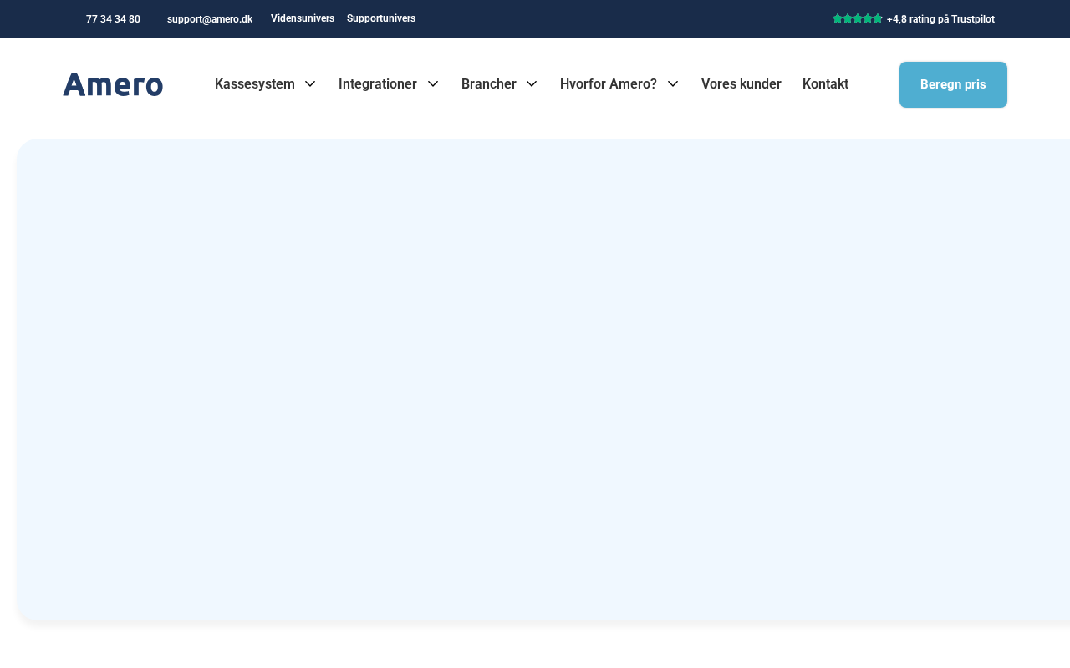Call the phone number 77 34 34 80
This screenshot has width=1070, height=668.
tap(113, 19)
